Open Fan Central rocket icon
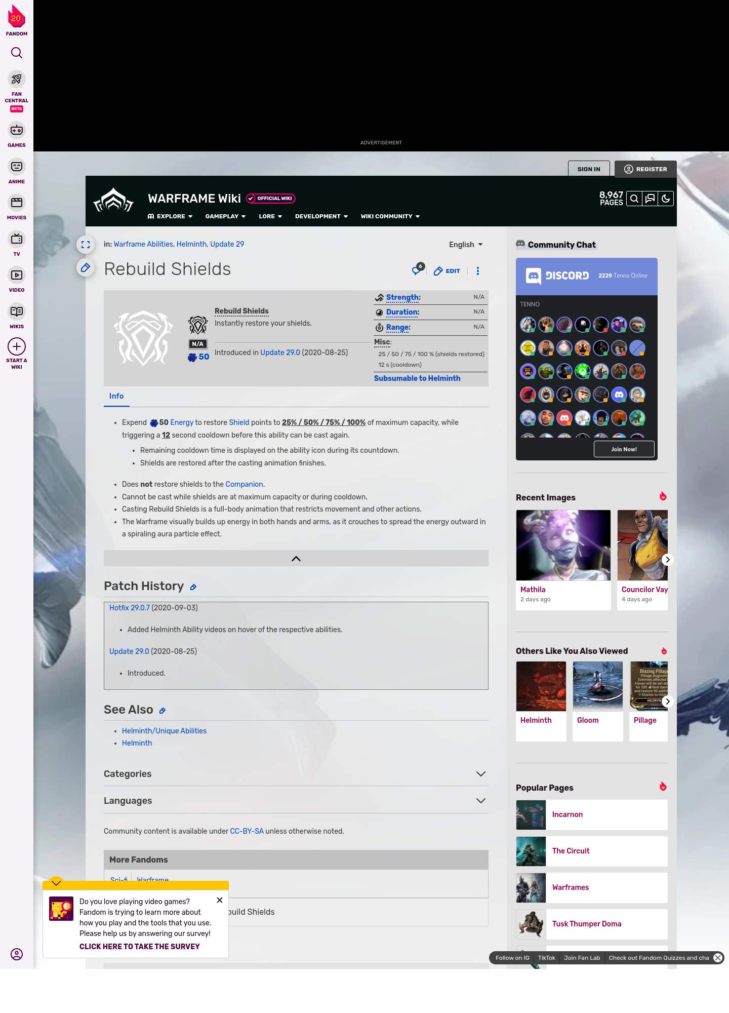 tap(17, 80)
